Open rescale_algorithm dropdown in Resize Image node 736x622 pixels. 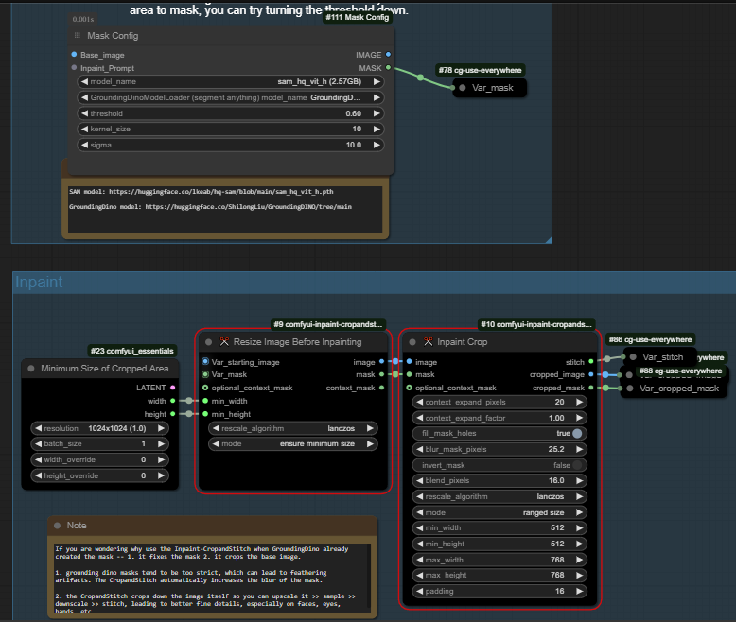[x=293, y=428]
